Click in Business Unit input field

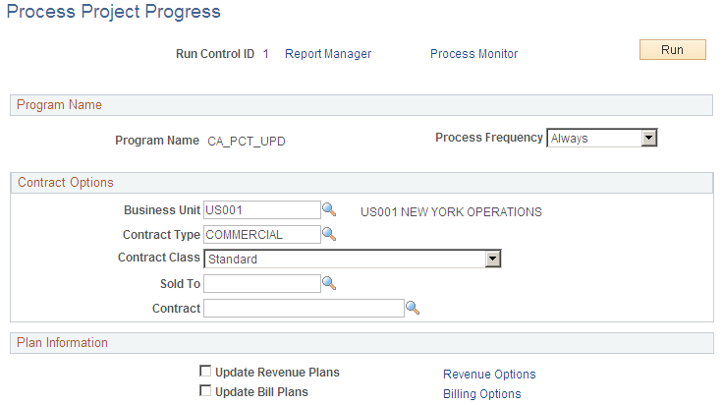click(x=261, y=209)
